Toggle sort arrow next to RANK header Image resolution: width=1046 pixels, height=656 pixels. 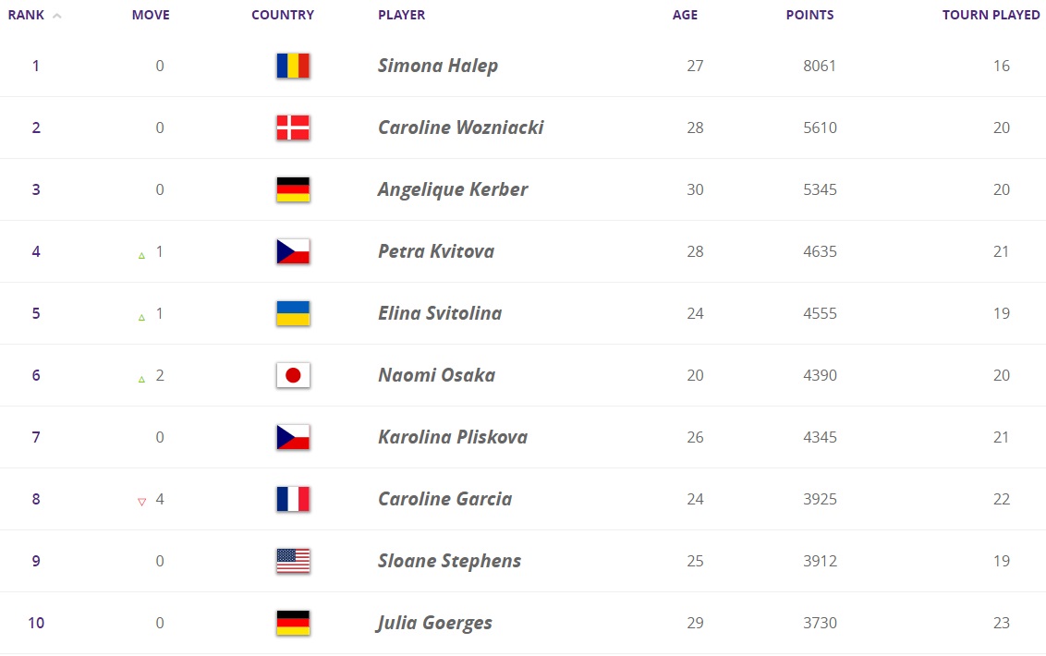(57, 16)
